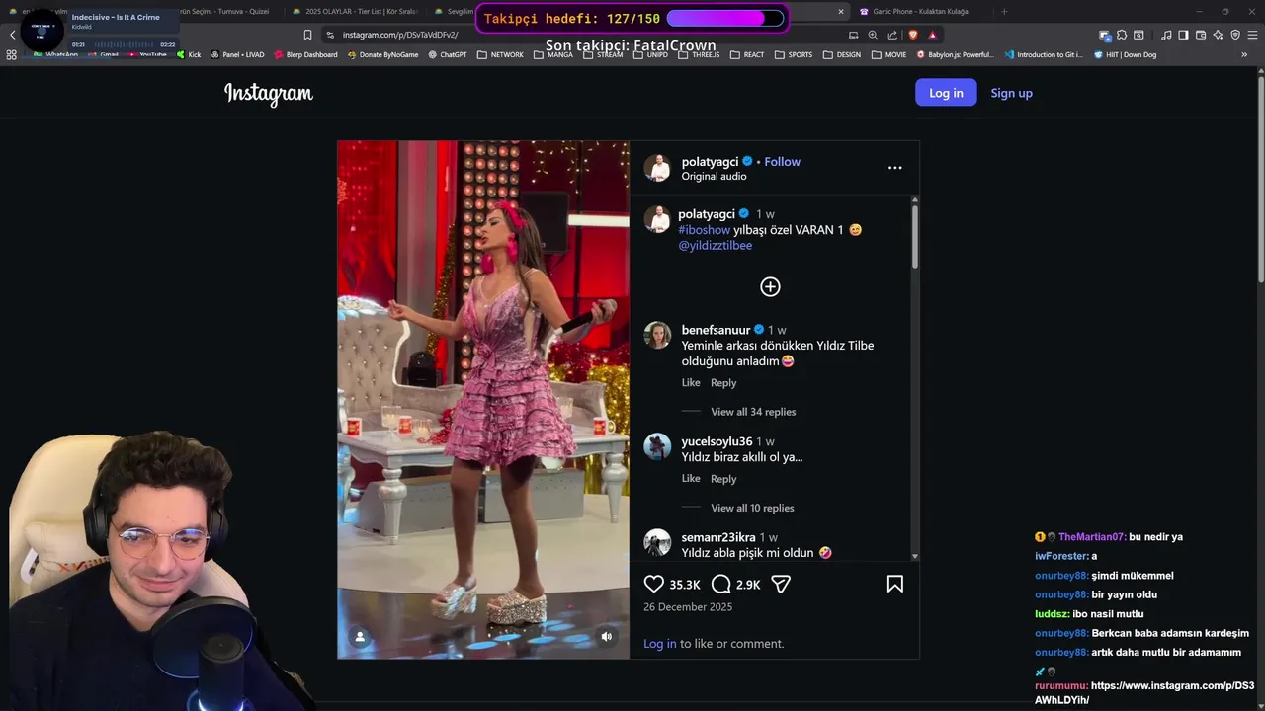Open media control music note icon
Image resolution: width=1265 pixels, height=711 pixels.
[x=1167, y=35]
